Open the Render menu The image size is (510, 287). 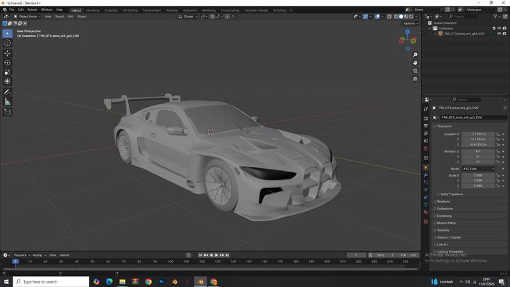point(33,10)
